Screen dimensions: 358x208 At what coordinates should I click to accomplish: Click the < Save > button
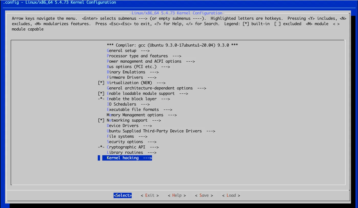(204, 195)
